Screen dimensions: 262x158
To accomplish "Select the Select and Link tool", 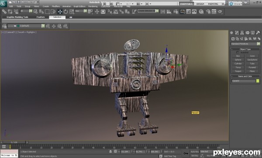I will tap(4, 11).
